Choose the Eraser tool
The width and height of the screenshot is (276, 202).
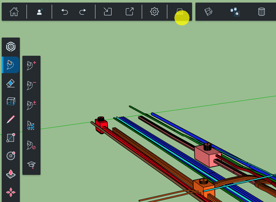tap(11, 83)
